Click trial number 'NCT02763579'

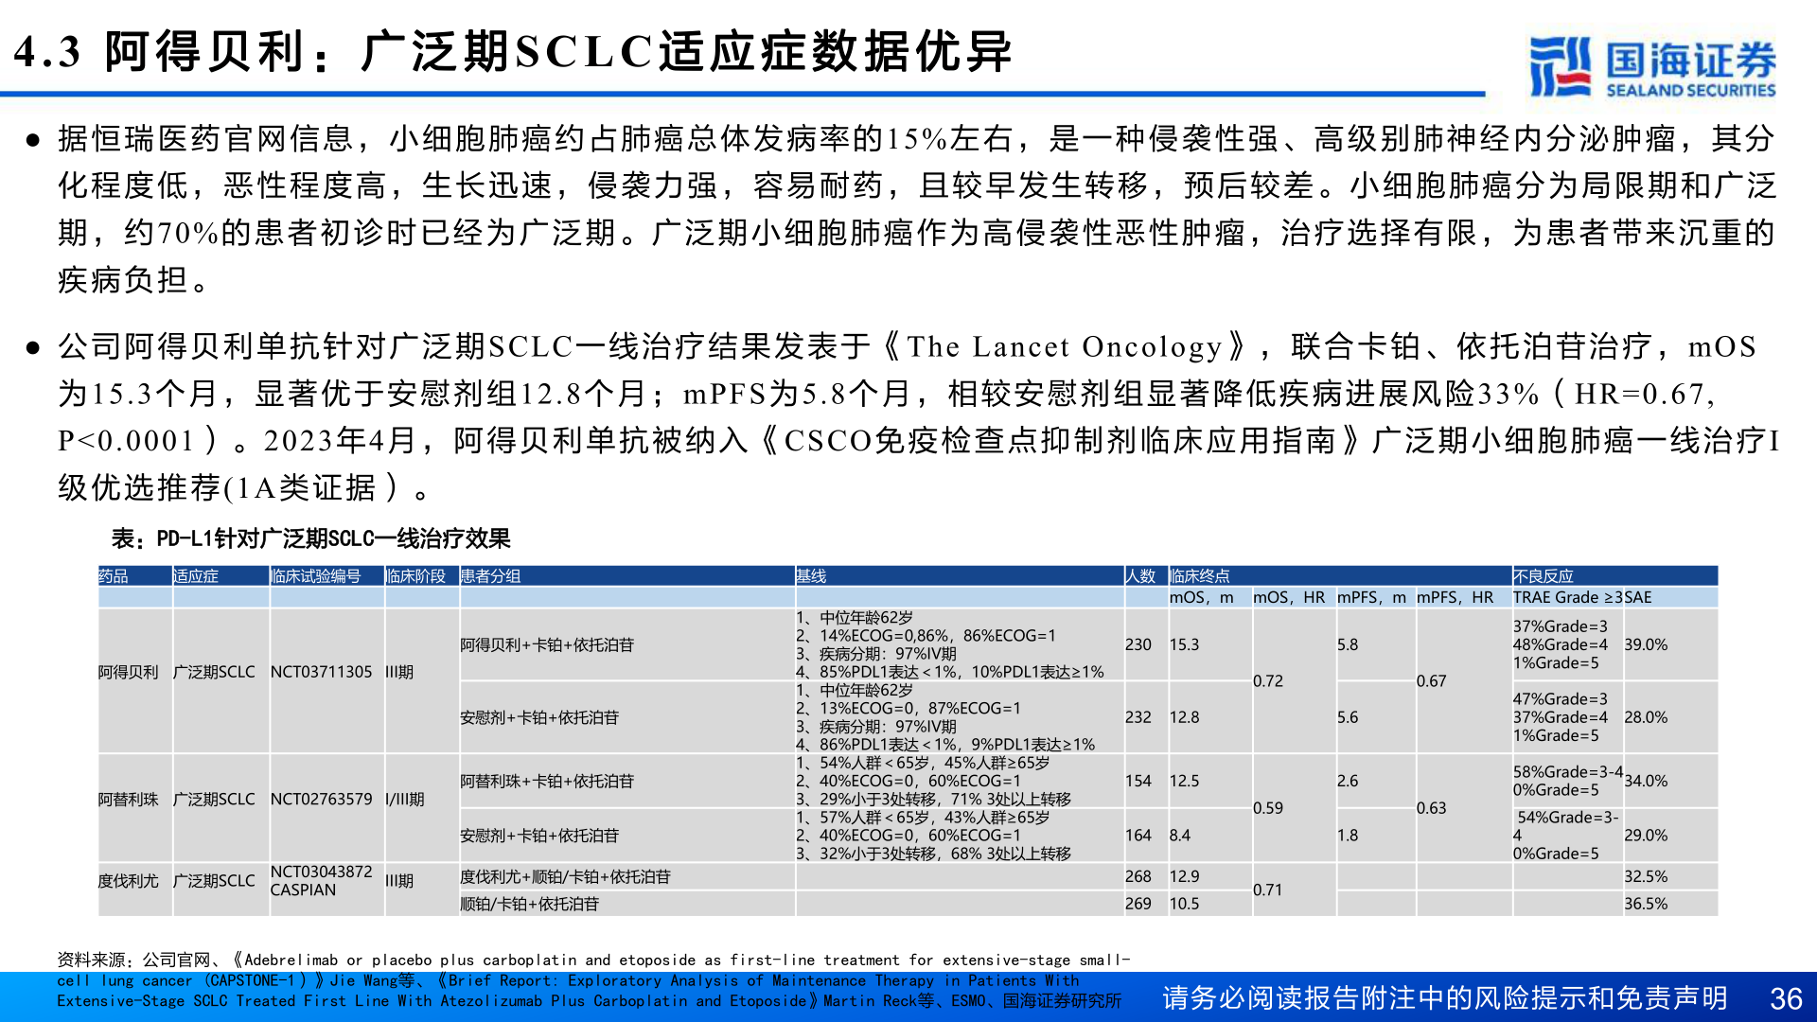(x=322, y=800)
